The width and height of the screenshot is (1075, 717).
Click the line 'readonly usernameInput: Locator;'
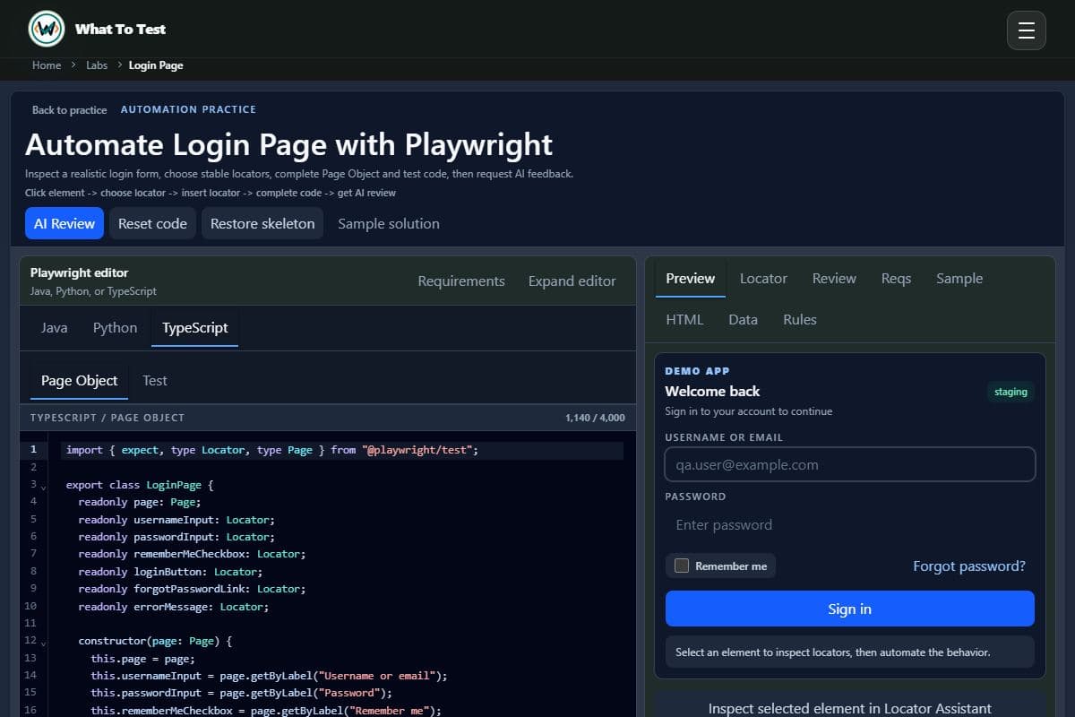point(176,520)
